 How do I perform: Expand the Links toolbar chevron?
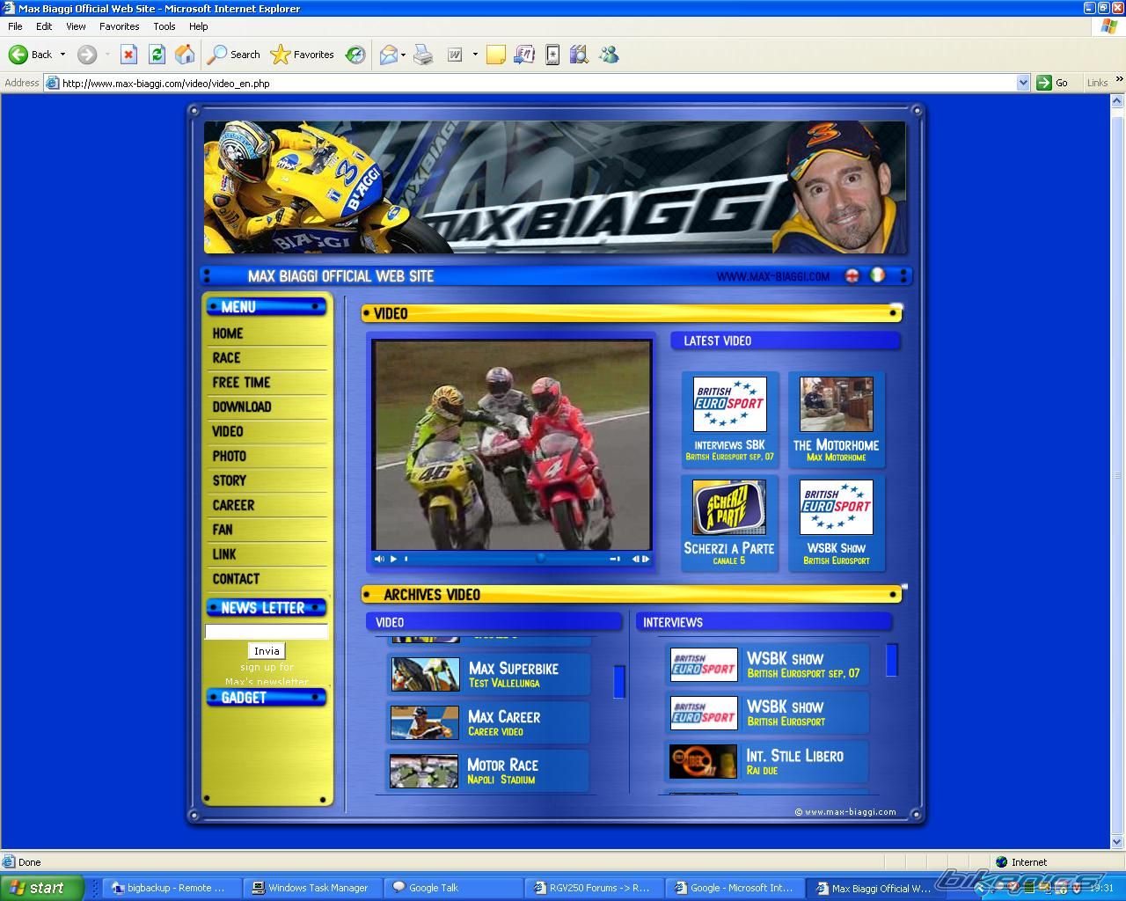point(1119,80)
